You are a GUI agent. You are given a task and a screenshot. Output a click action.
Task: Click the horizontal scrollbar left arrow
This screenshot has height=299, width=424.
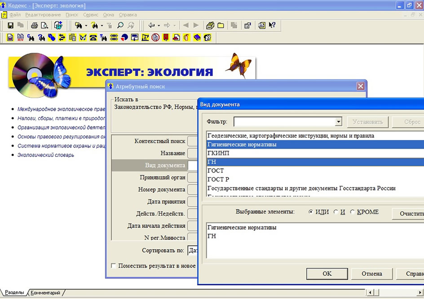370,293
